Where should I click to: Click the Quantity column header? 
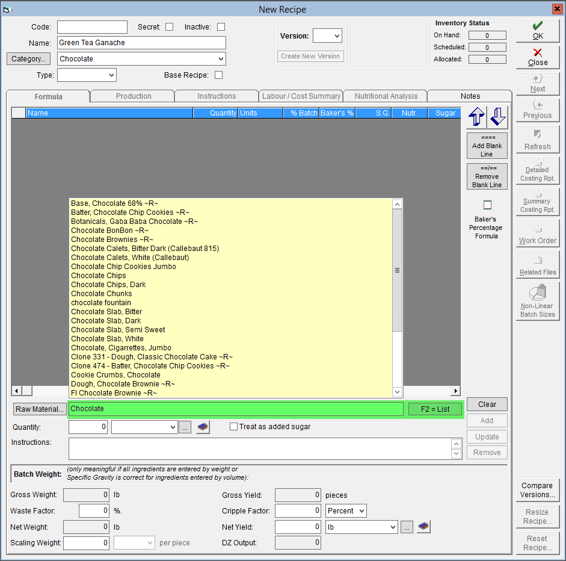coord(215,113)
